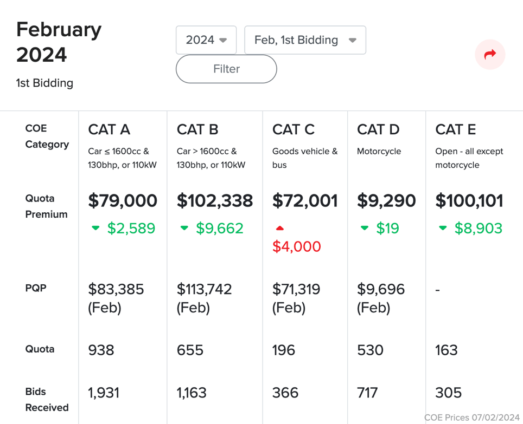Click the CAT C red up arrow

click(x=280, y=228)
